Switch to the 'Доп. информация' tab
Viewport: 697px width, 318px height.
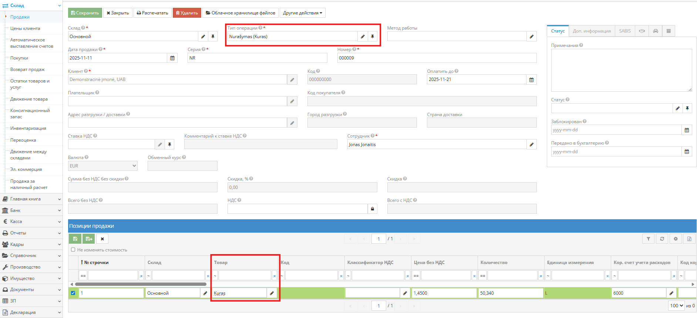(592, 31)
